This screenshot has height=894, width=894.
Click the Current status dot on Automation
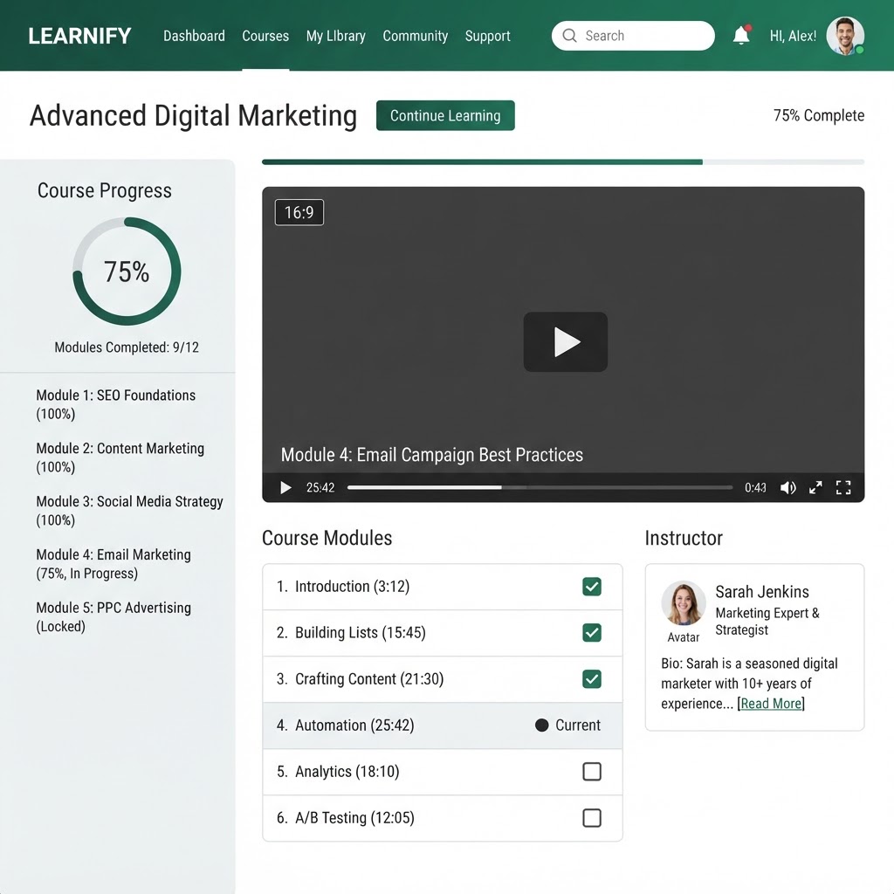[x=541, y=726]
